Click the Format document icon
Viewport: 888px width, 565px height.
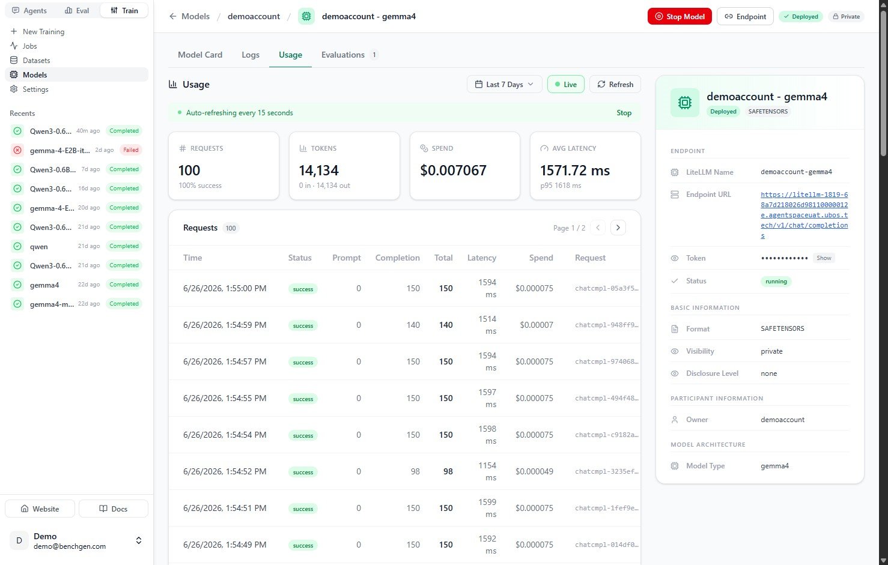pyautogui.click(x=675, y=329)
